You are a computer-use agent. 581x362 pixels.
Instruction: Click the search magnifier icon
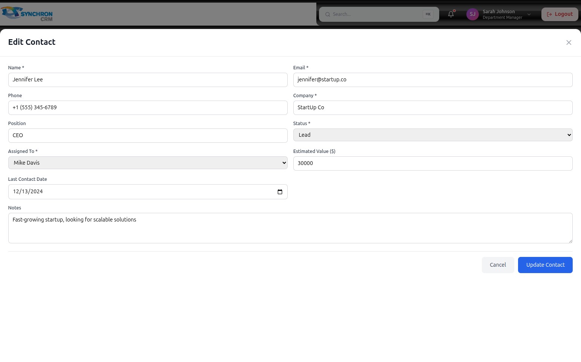point(328,14)
